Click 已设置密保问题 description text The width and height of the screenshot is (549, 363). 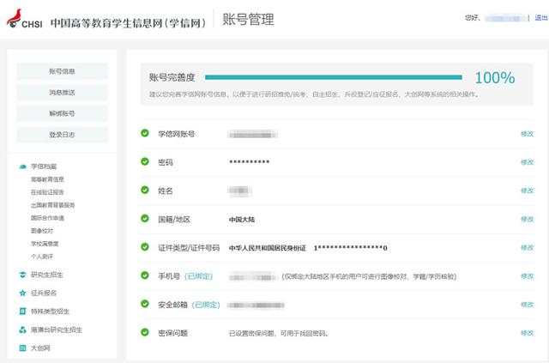pyautogui.click(x=279, y=333)
